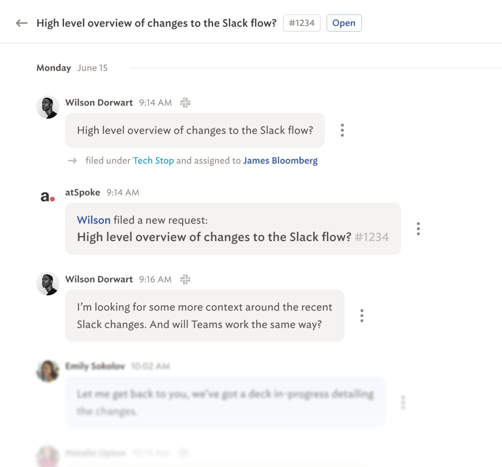Click Slack icon beside 9:16 AM timestamp
502x467 pixels.
(x=185, y=279)
